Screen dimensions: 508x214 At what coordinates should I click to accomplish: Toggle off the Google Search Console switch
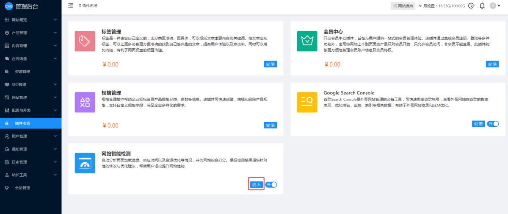[493, 124]
